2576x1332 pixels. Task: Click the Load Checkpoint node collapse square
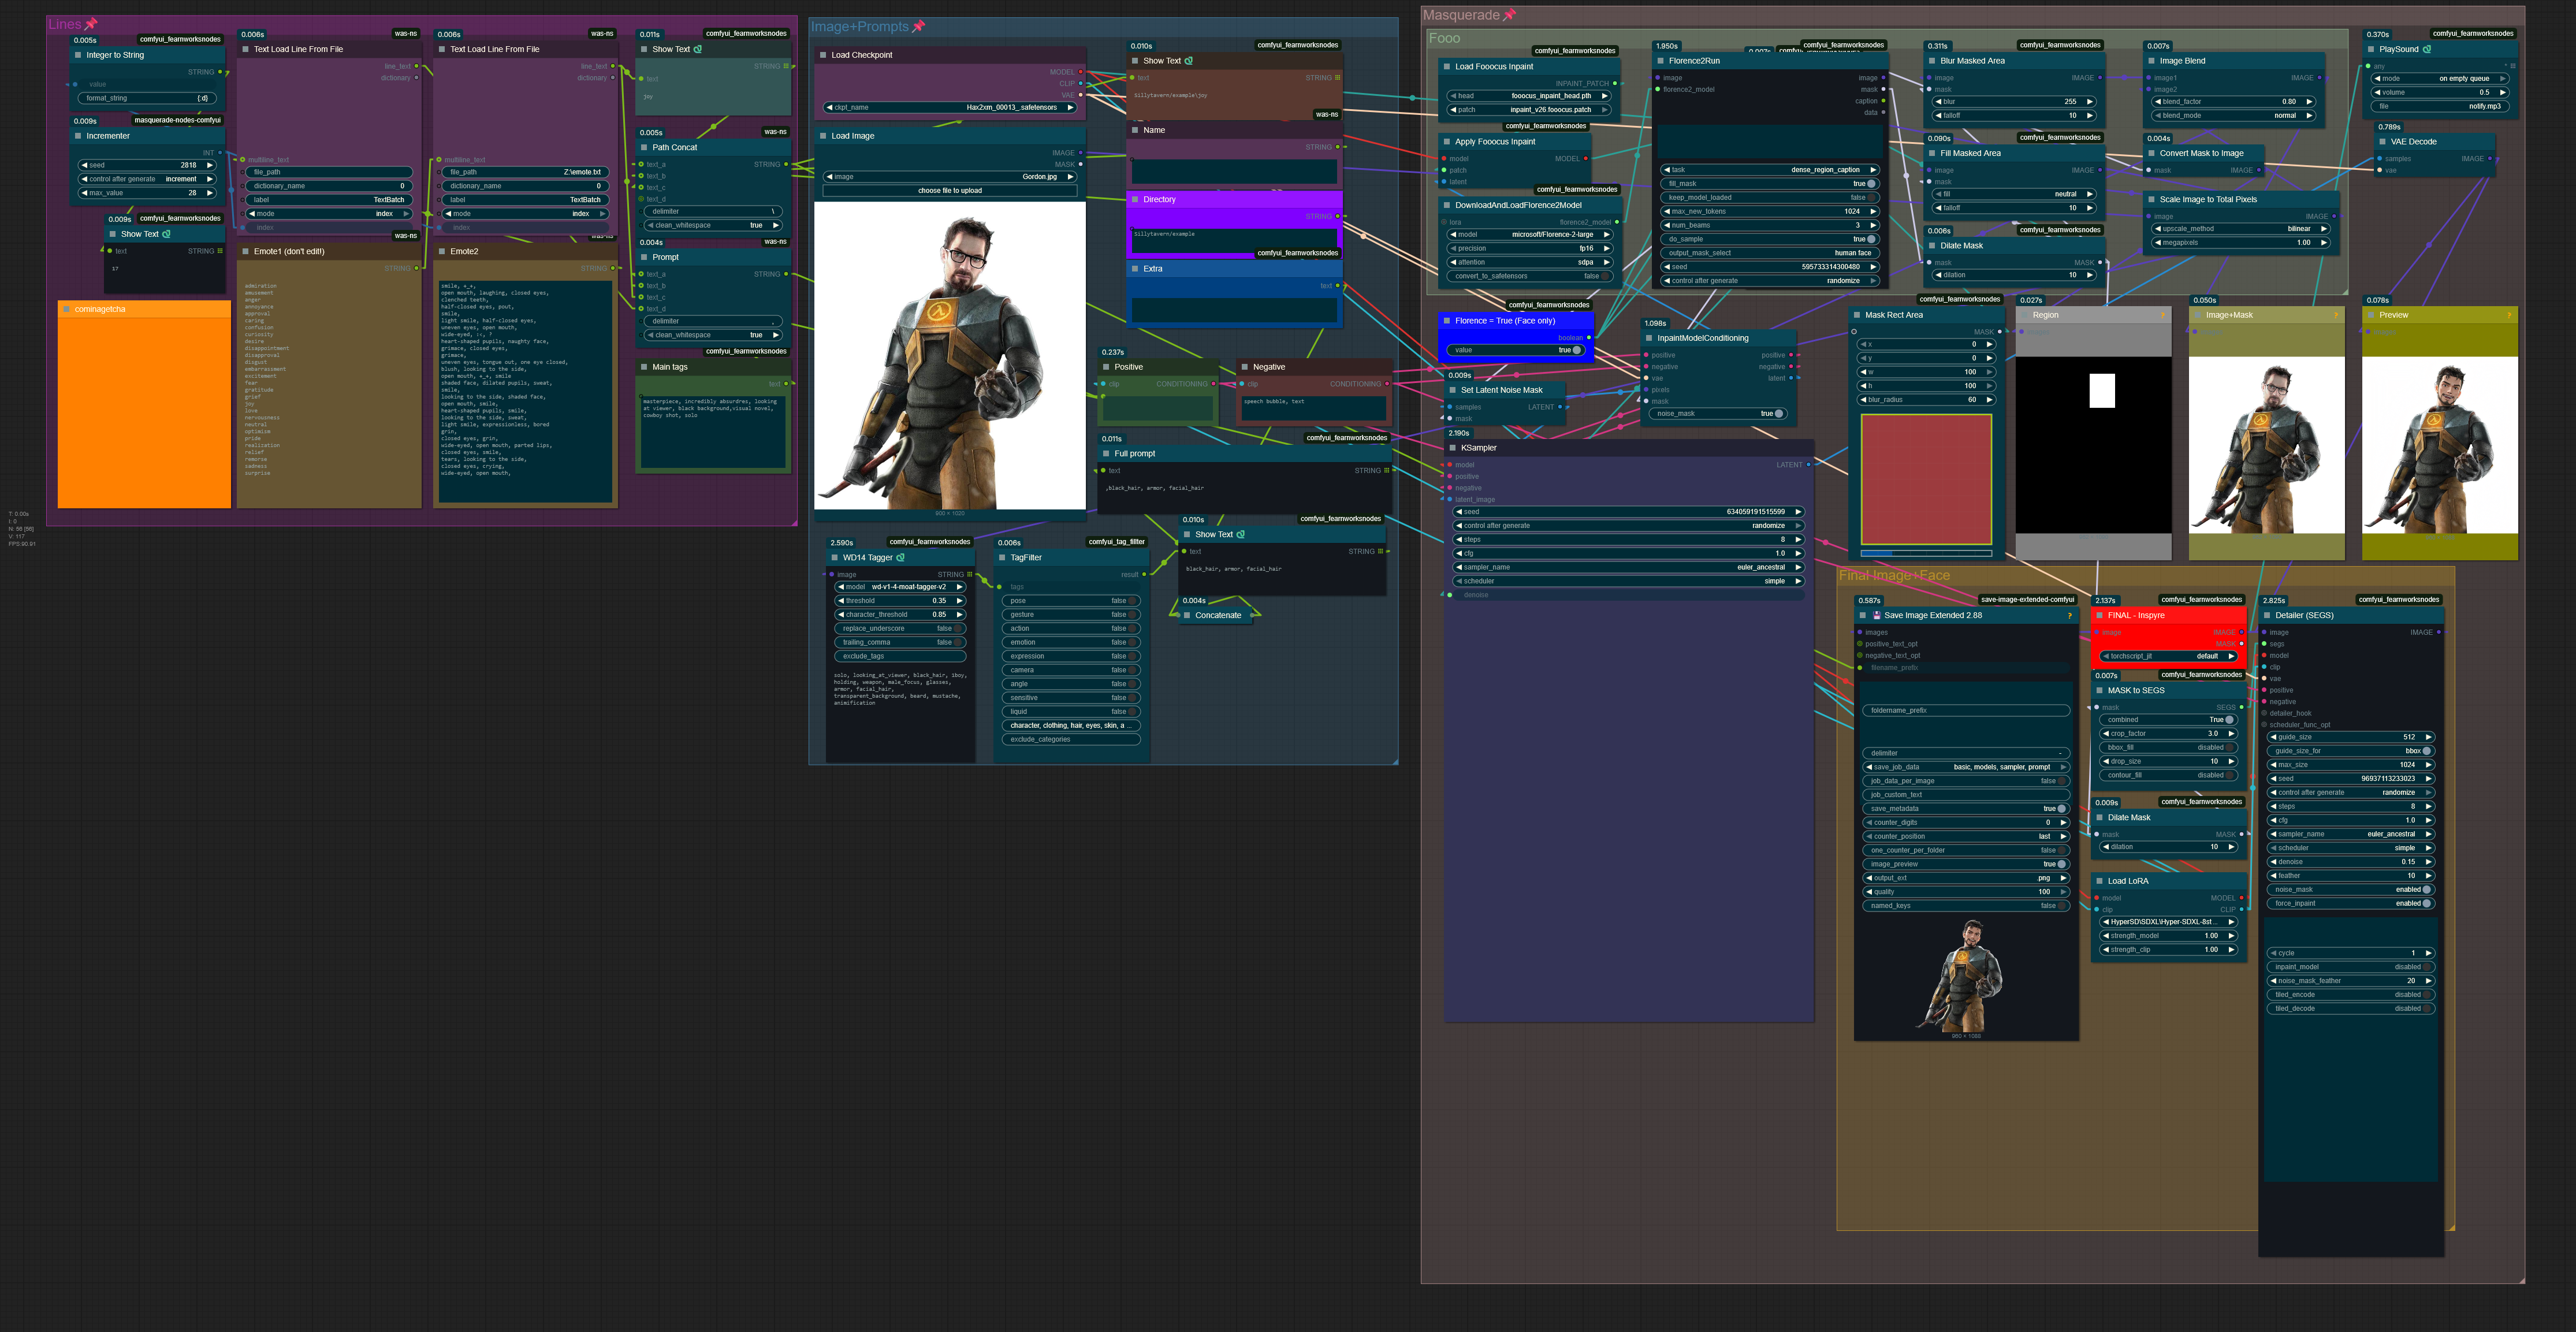click(823, 55)
